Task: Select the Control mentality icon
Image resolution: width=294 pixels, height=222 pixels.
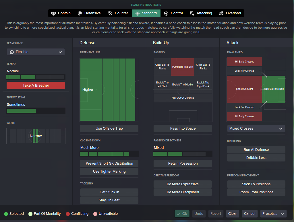Action: tap(166, 13)
